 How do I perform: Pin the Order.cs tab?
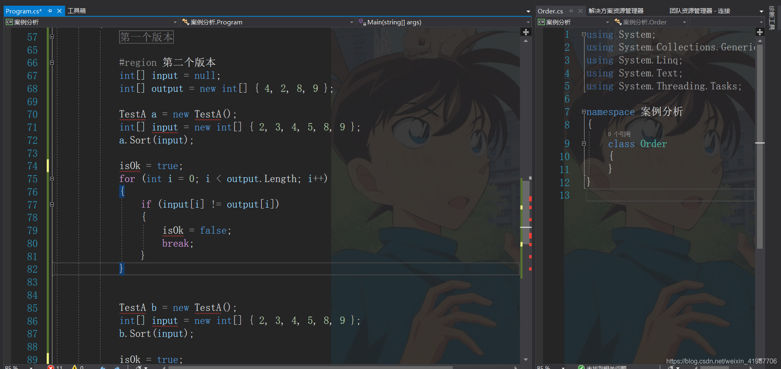[571, 11]
